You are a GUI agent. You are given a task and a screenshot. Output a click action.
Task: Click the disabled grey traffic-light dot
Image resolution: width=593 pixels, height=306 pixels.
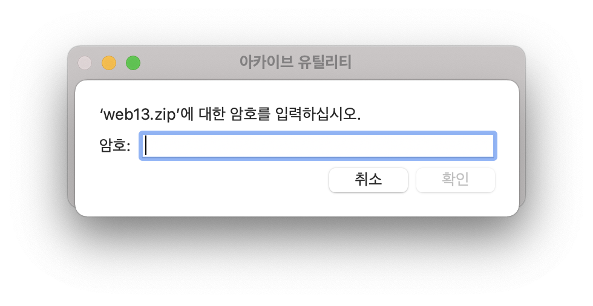[85, 63]
